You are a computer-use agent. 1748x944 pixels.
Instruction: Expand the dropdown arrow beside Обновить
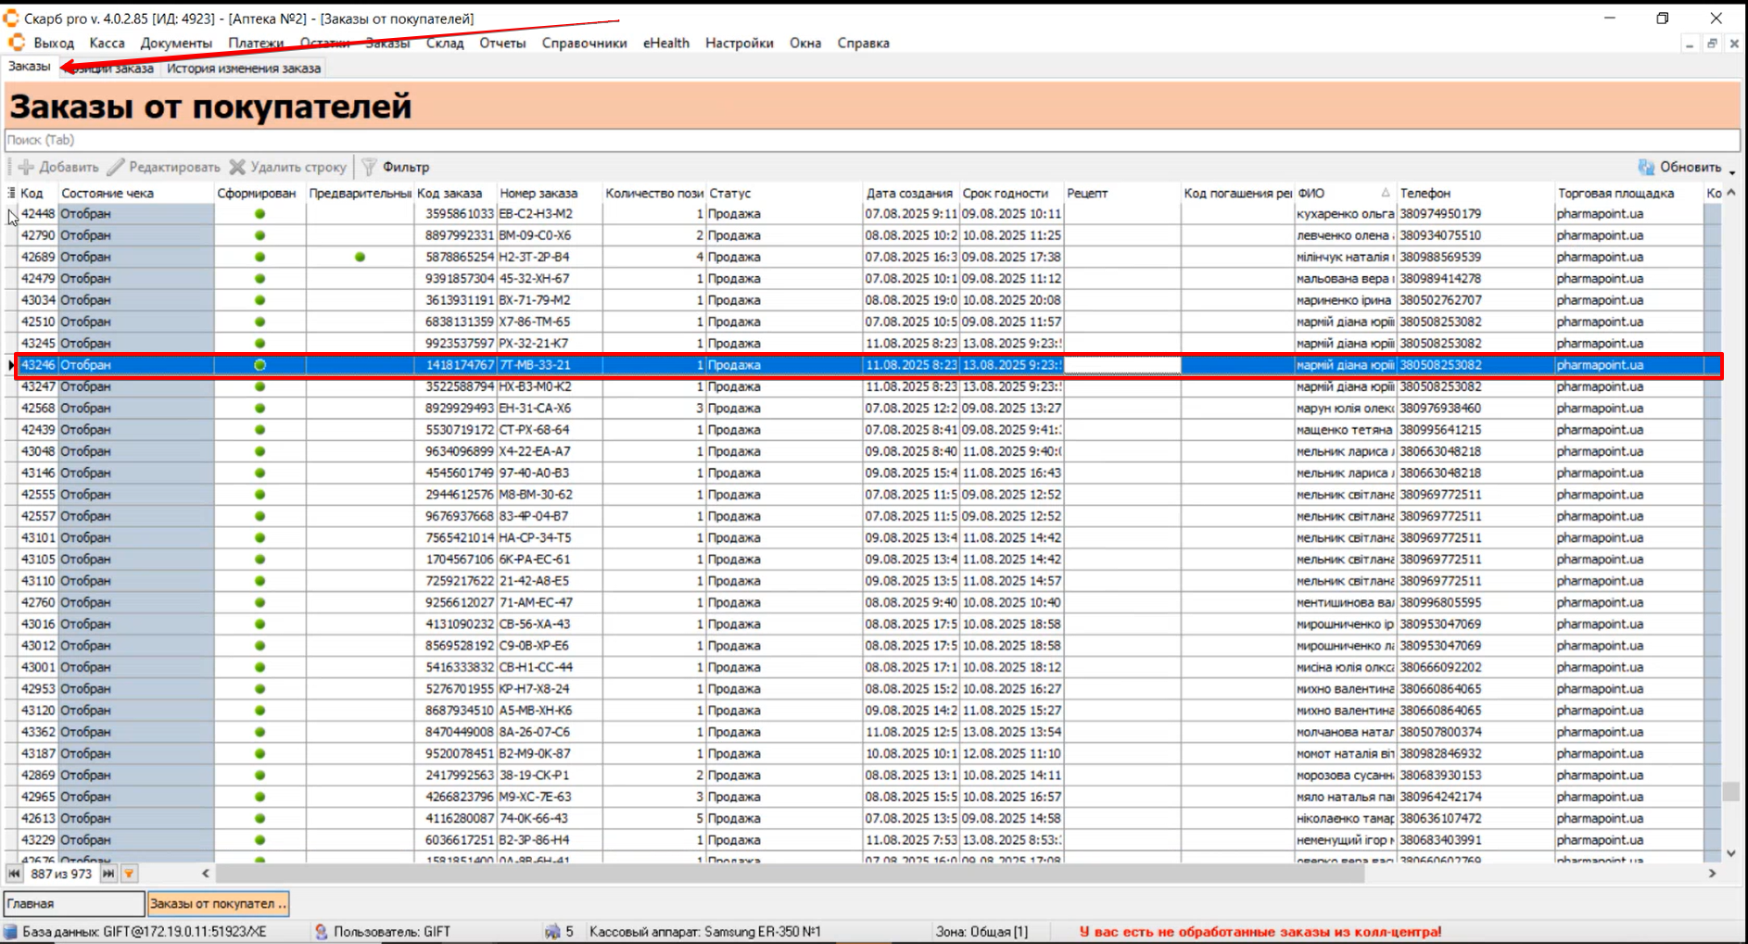[1731, 170]
